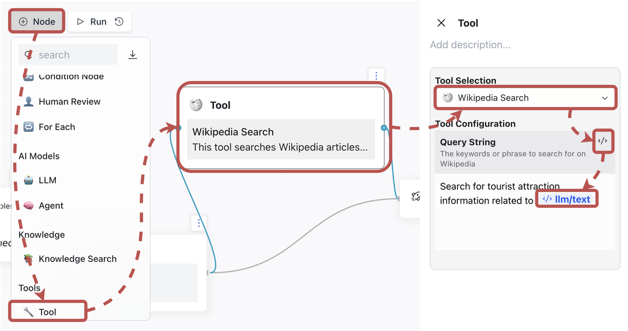Click the Tool node's right output connector

point(384,128)
